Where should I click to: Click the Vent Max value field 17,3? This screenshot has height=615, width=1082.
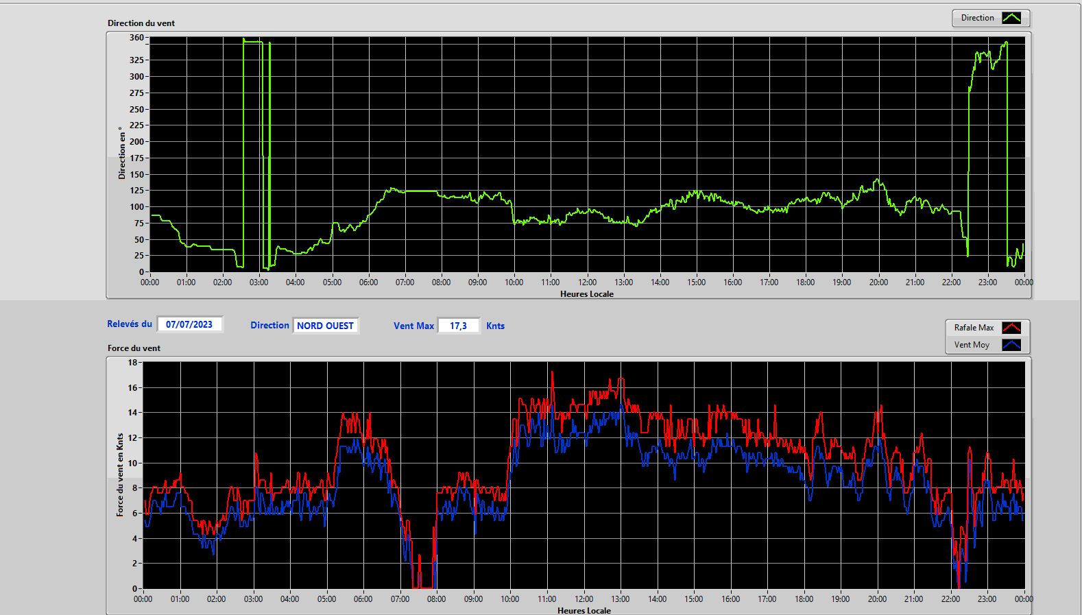point(458,326)
